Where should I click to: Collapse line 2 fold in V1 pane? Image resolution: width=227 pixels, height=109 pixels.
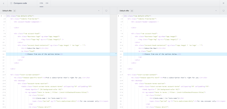pyautogui.click(x=5, y=19)
